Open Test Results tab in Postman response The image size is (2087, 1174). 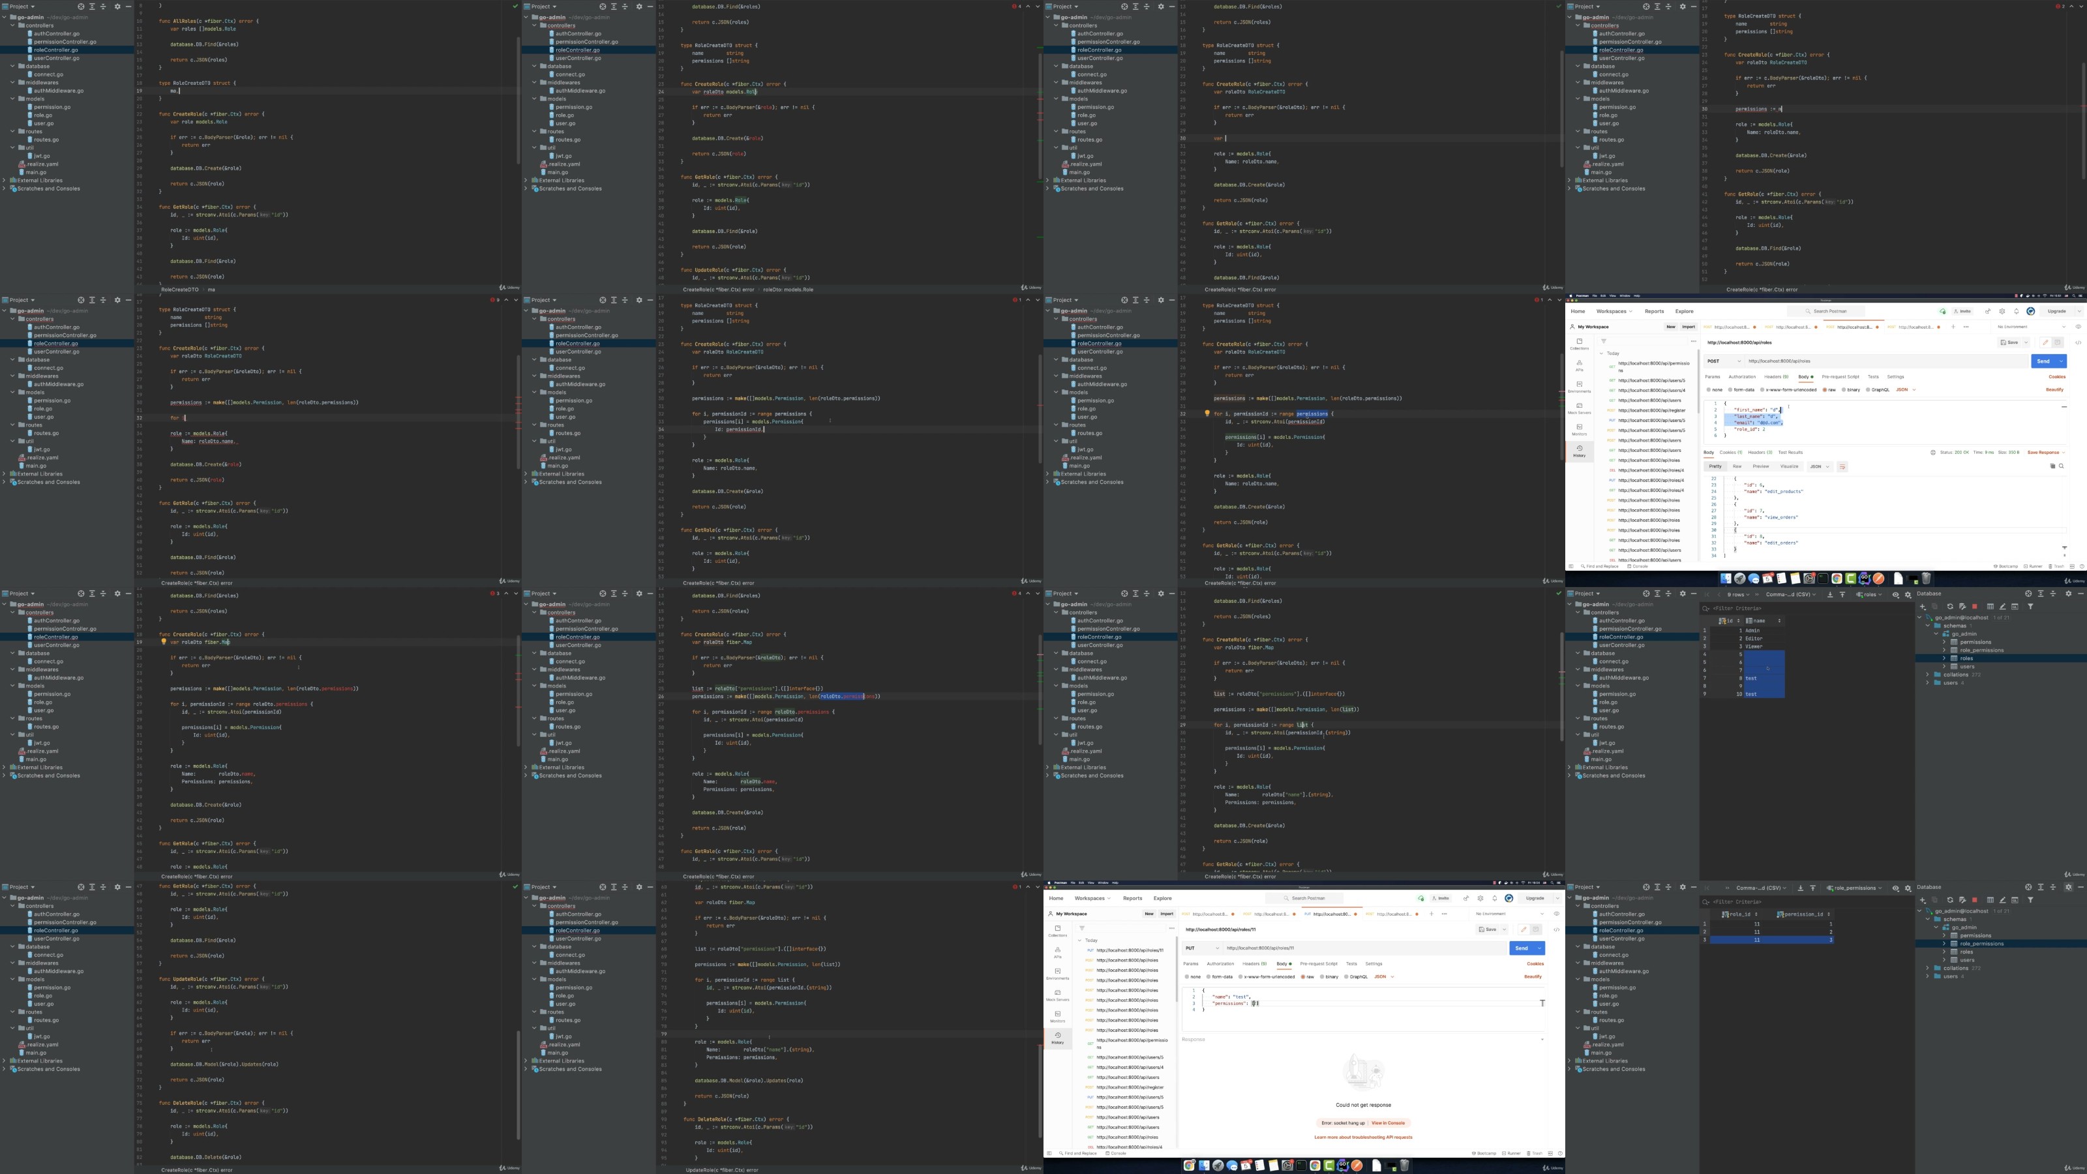coord(1790,452)
